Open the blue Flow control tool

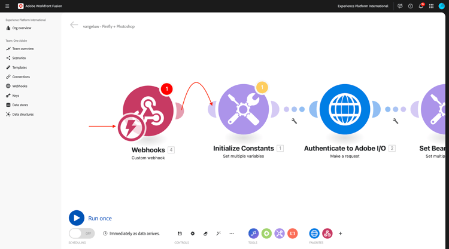coord(253,233)
